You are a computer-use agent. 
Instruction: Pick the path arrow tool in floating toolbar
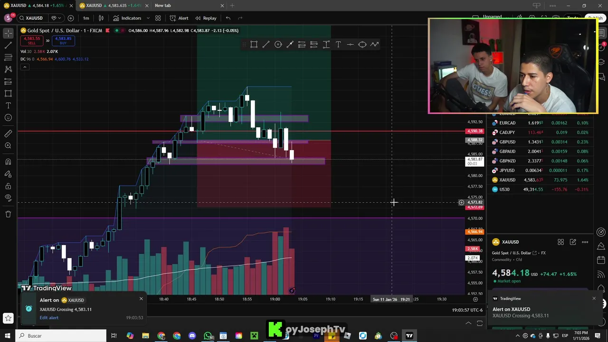374,44
